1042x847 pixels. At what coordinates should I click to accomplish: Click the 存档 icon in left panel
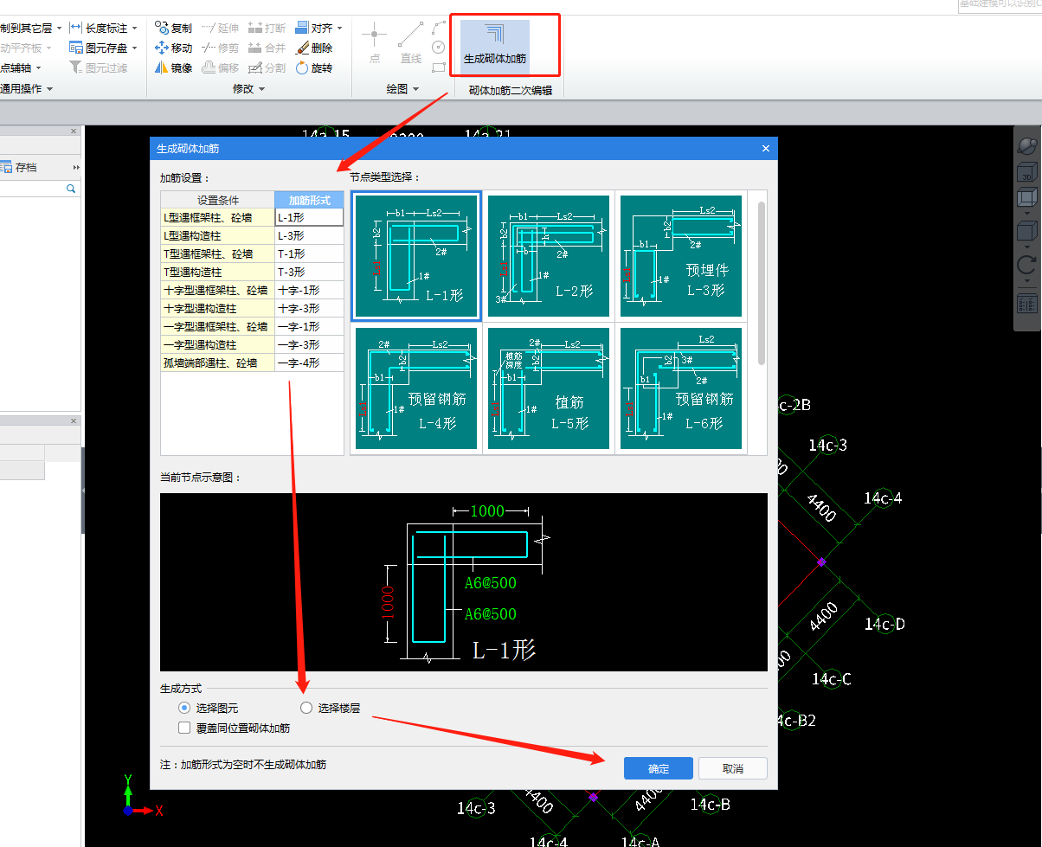pyautogui.click(x=19, y=168)
